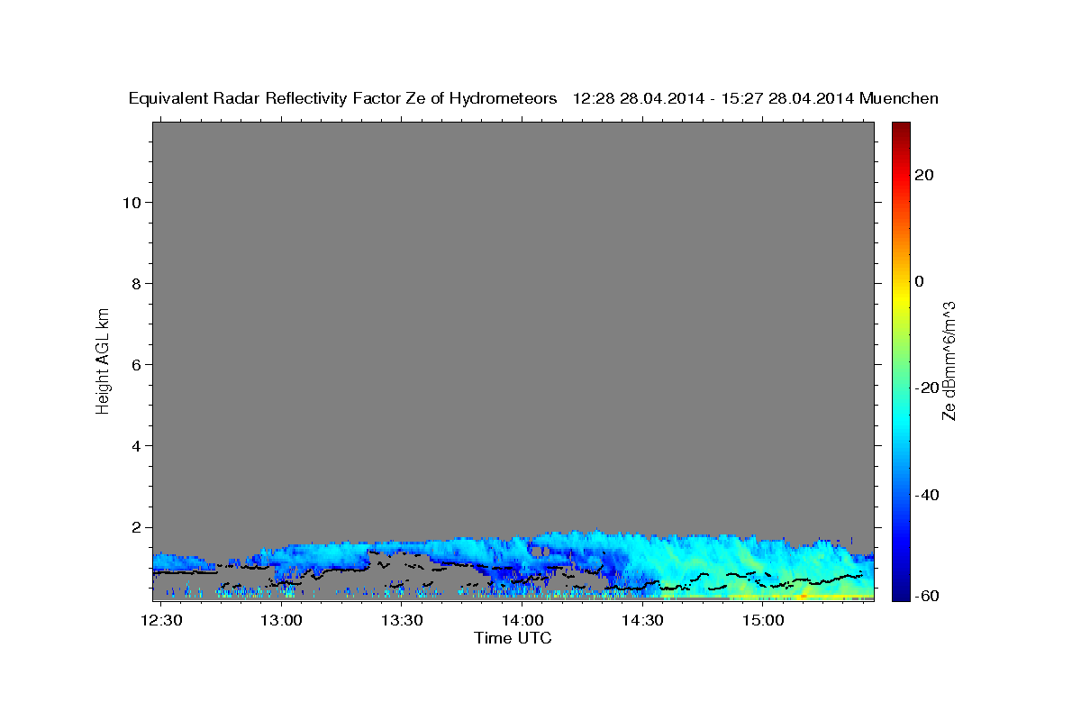Click the colorbar label '-40'
The height and width of the screenshot is (721, 1081).
[927, 495]
